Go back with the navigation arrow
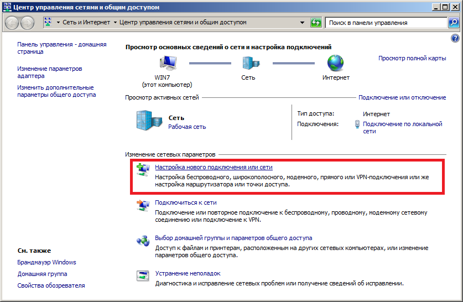This screenshot has width=463, height=302. (12, 23)
